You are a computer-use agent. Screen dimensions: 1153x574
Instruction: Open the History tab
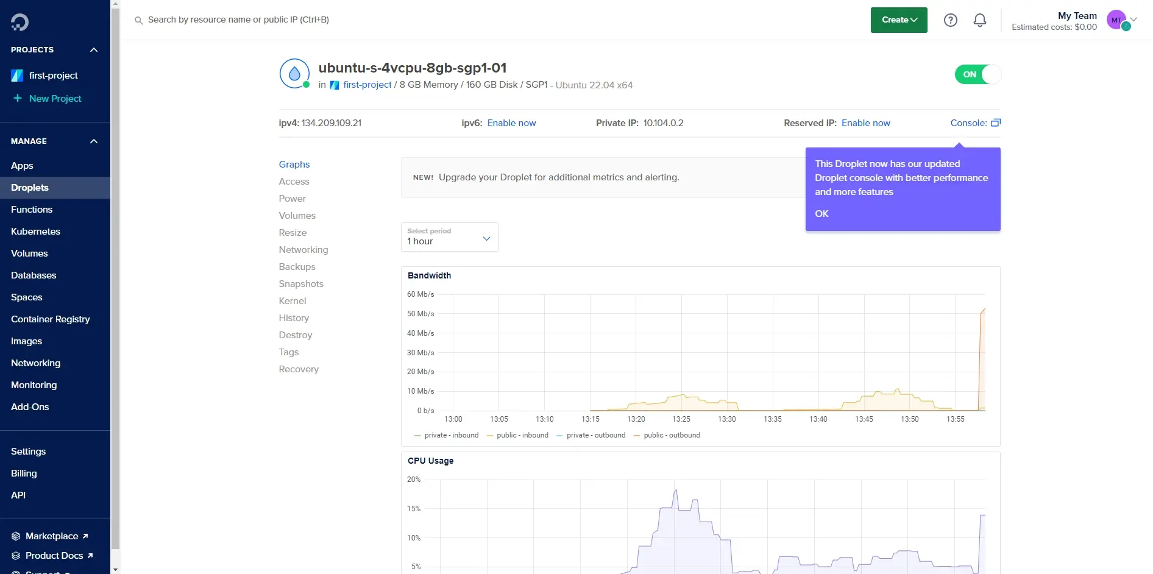294,318
